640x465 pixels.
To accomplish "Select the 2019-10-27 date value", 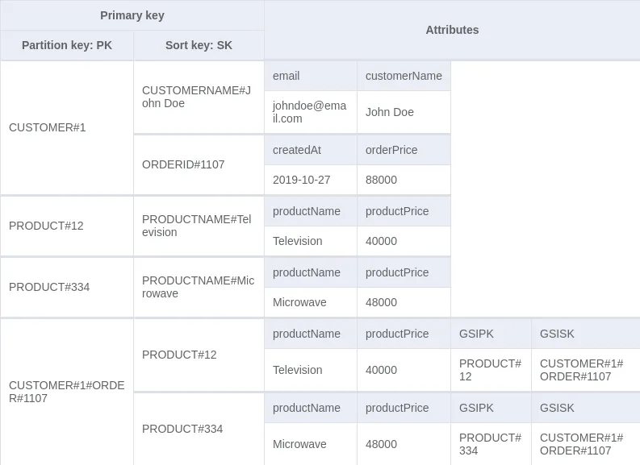I will pyautogui.click(x=311, y=180).
